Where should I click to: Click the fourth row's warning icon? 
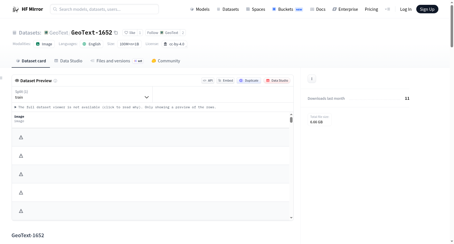[x=21, y=193]
